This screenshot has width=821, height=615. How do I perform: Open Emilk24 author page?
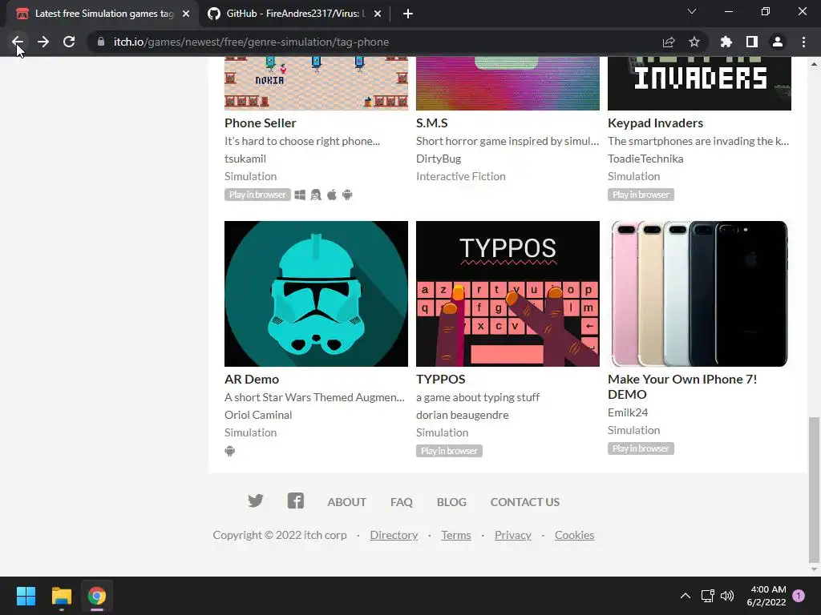click(x=628, y=412)
